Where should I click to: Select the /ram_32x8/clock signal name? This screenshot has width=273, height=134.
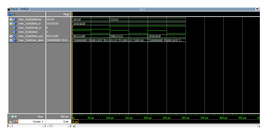pyautogui.click(x=28, y=32)
